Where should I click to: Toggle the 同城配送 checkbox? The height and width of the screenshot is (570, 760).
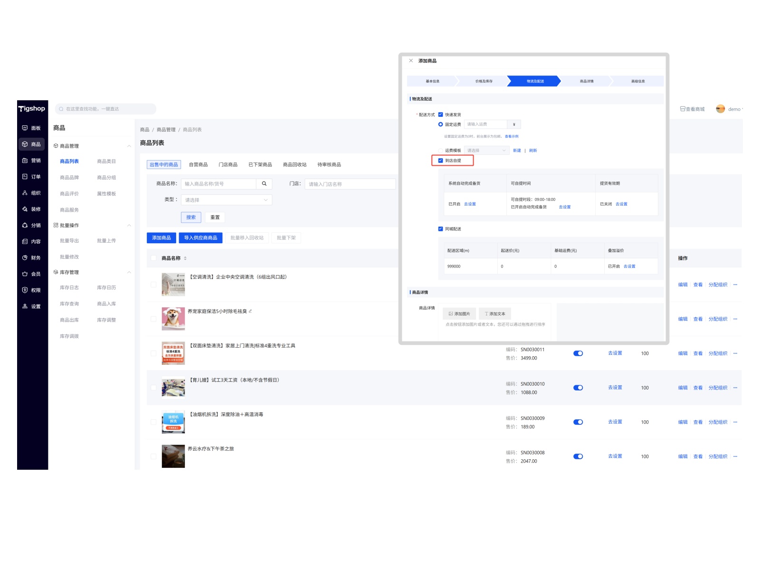[440, 229]
